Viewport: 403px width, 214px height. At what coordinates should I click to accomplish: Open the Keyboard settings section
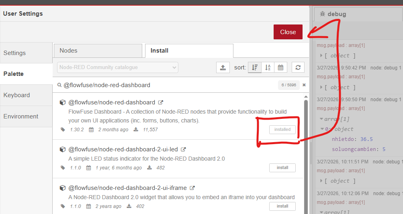[x=17, y=95]
